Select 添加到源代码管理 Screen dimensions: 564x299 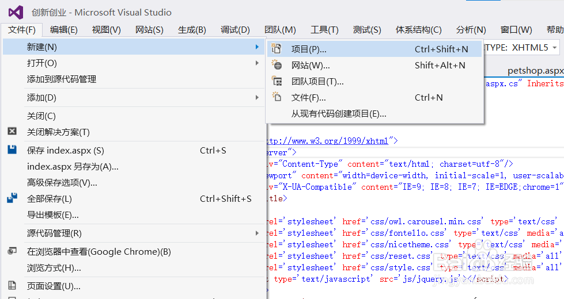coord(134,79)
